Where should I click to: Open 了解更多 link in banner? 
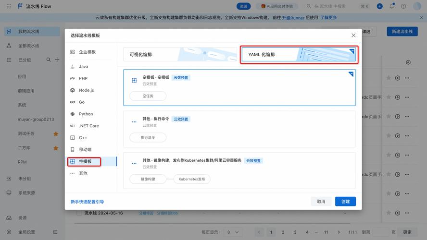tap(328, 17)
